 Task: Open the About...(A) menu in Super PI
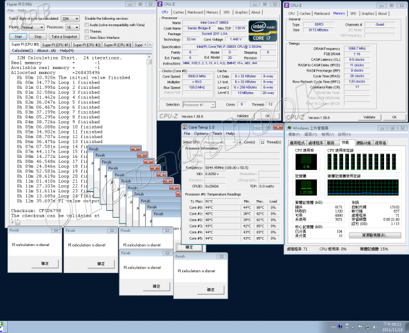pyautogui.click(x=46, y=50)
